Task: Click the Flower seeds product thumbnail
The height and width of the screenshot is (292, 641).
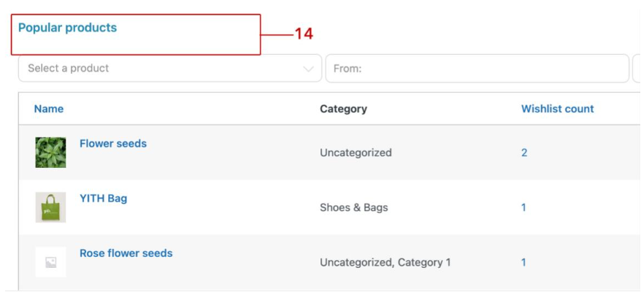Action: coord(50,153)
